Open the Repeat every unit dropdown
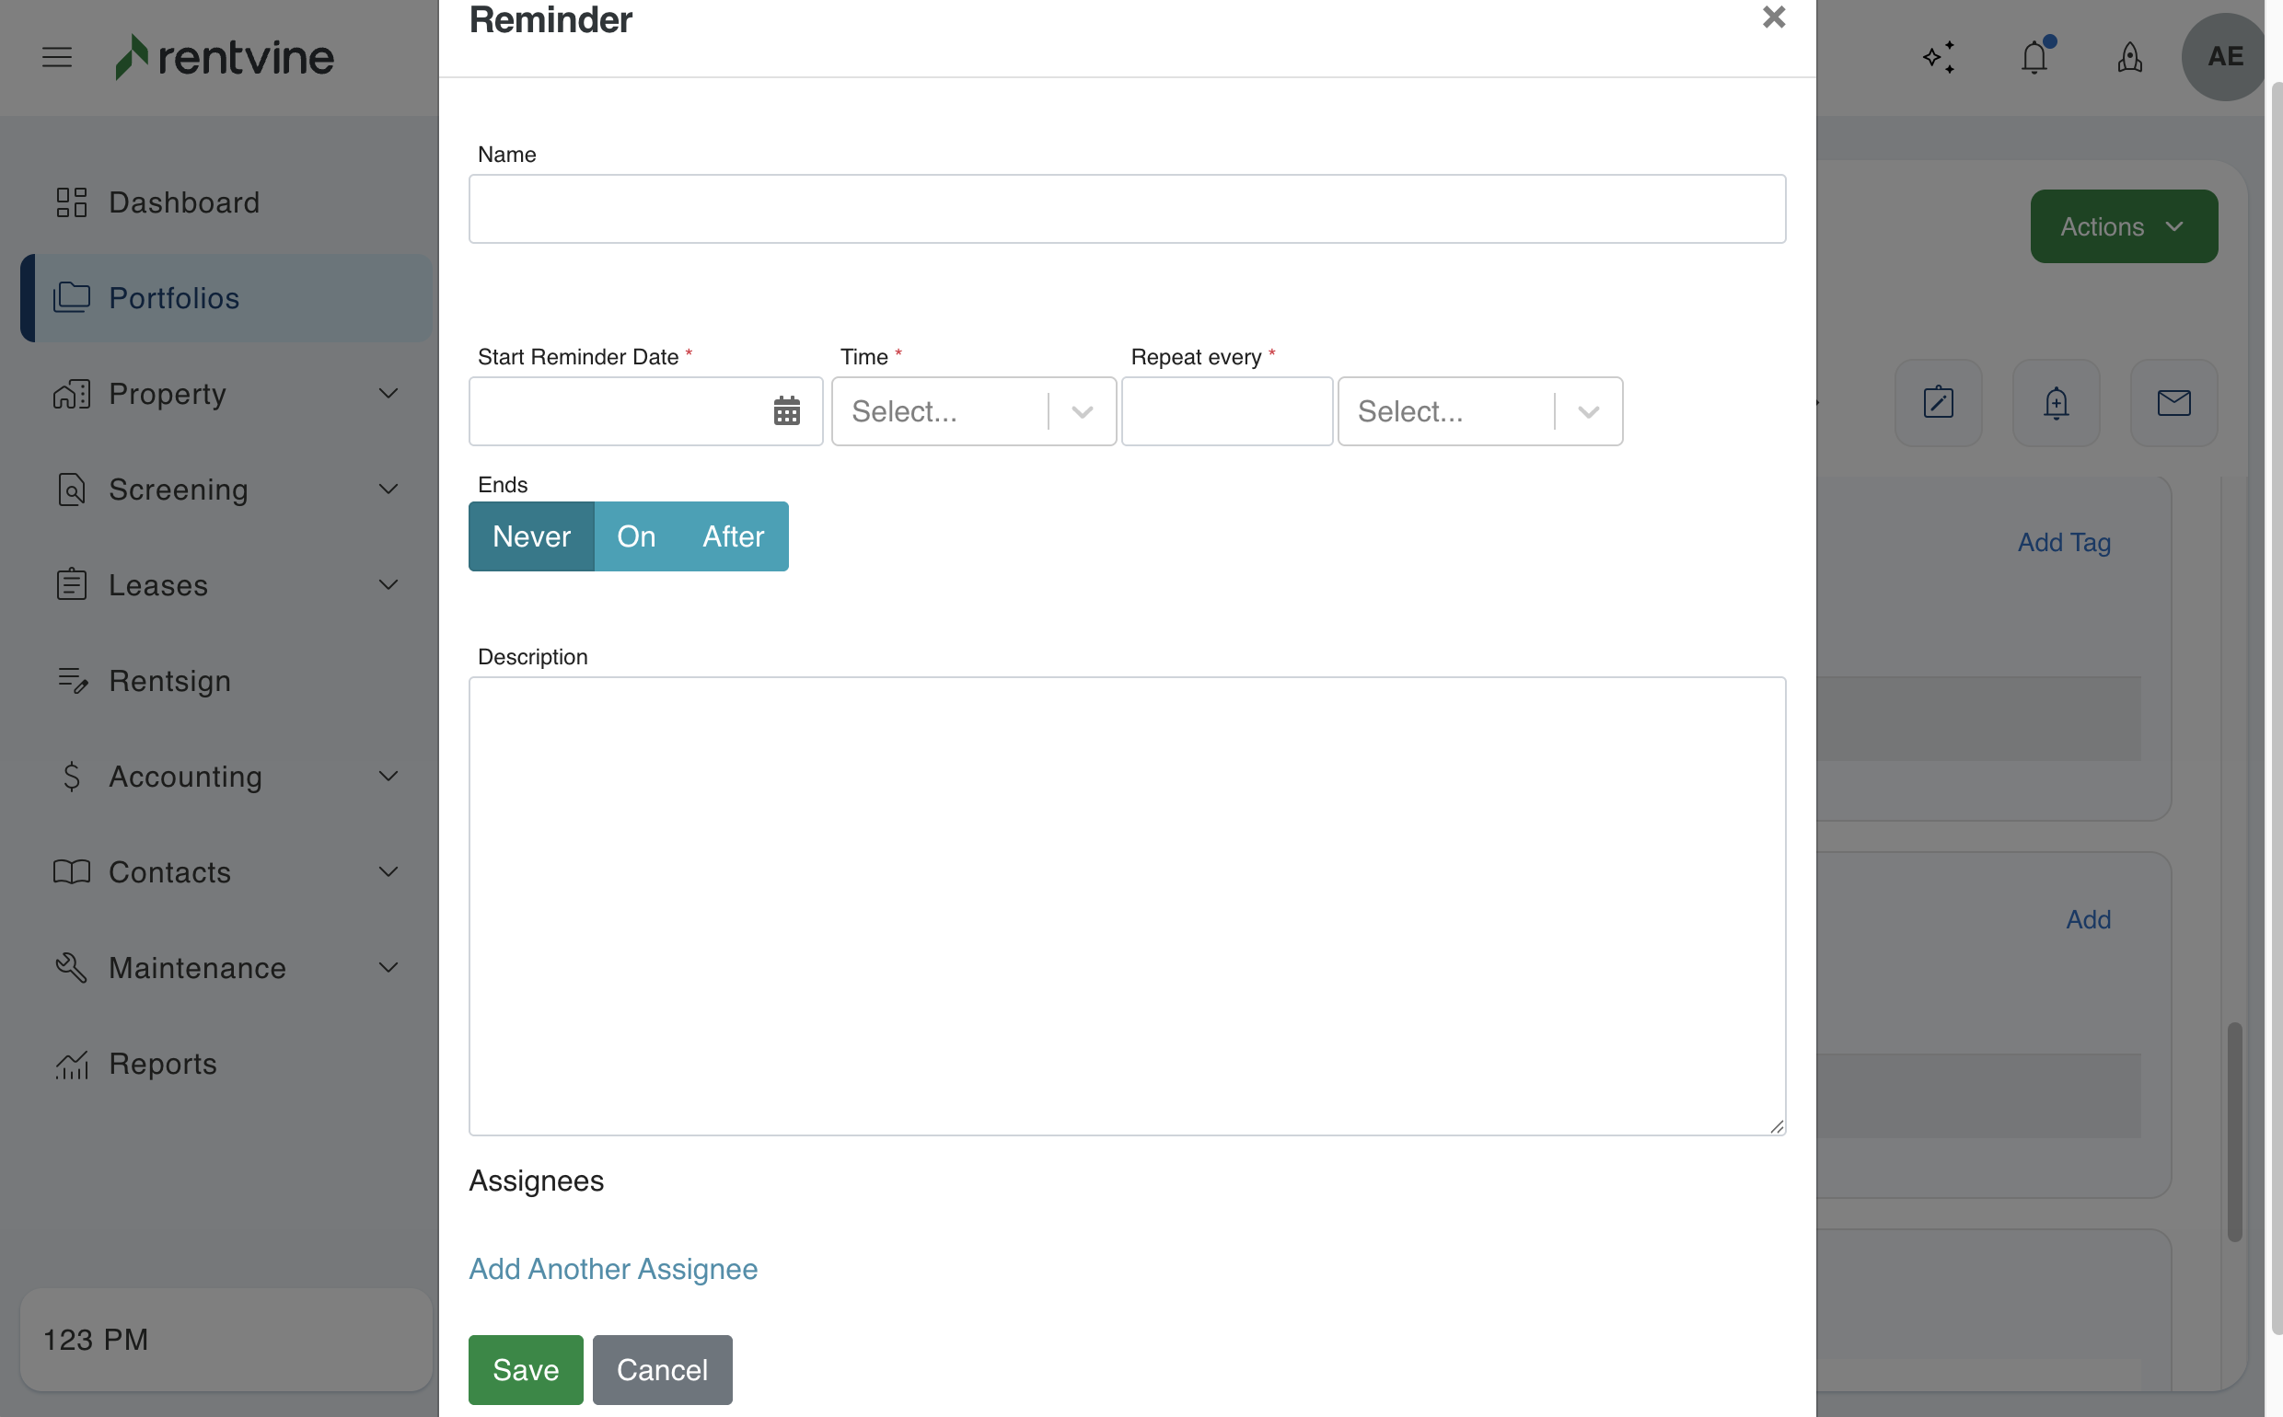Viewport: 2283px width, 1417px height. coord(1478,411)
